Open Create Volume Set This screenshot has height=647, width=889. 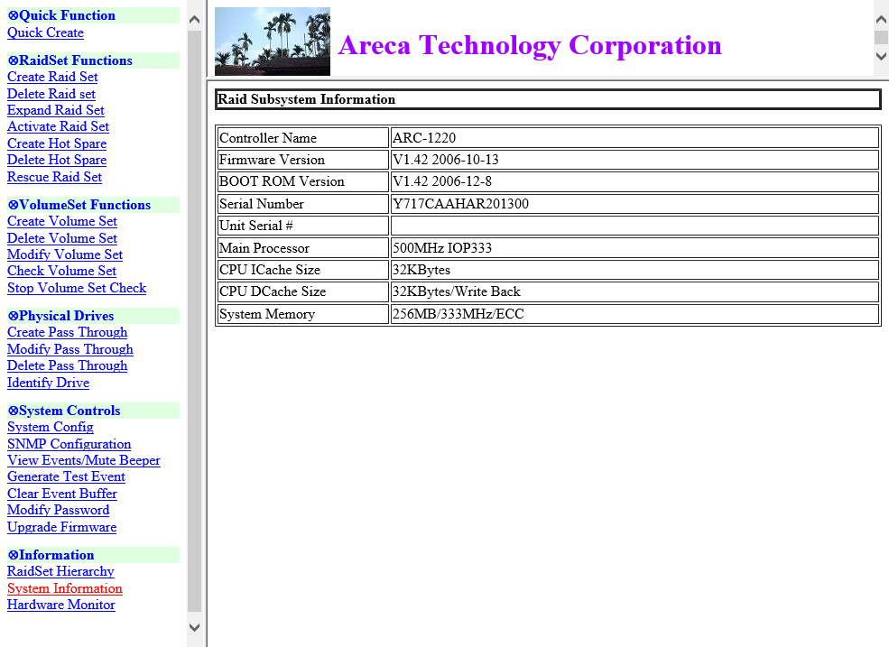[x=61, y=221]
